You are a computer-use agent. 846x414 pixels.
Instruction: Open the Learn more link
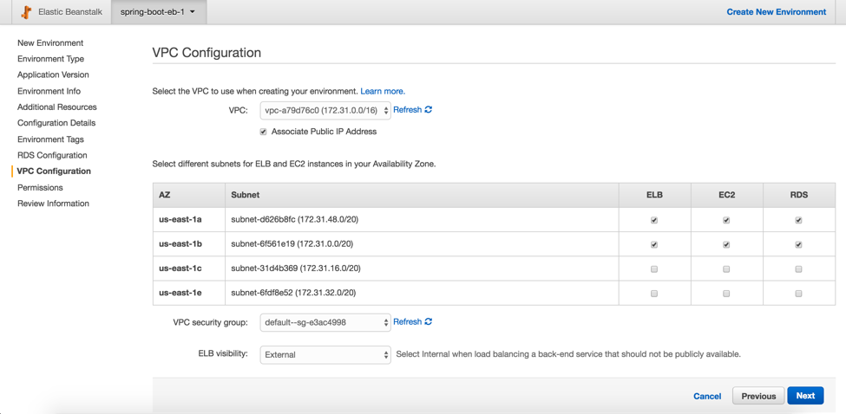383,91
